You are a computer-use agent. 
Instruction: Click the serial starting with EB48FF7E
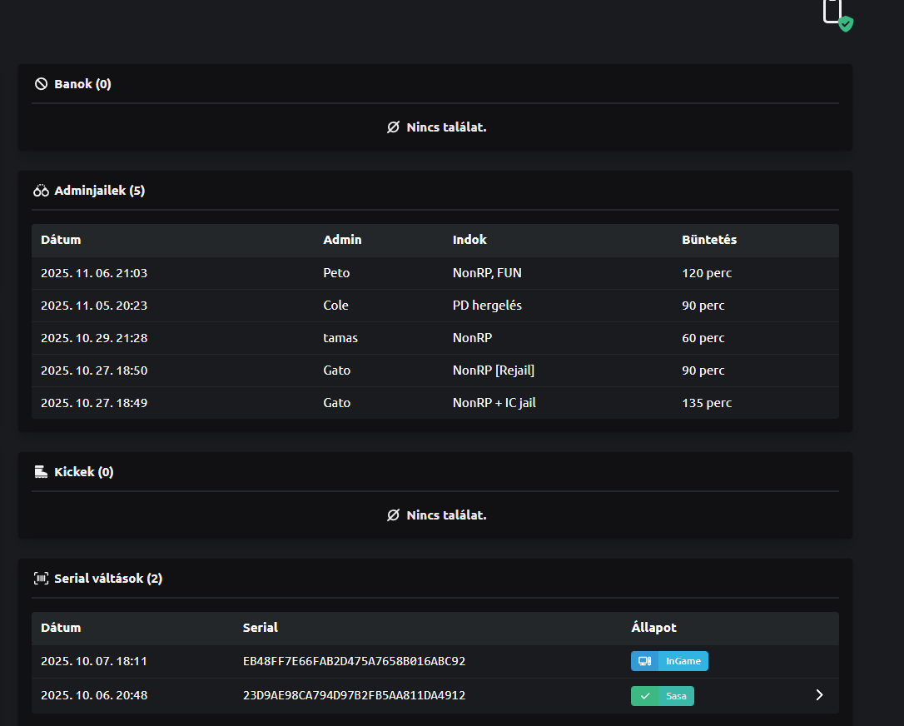click(354, 662)
